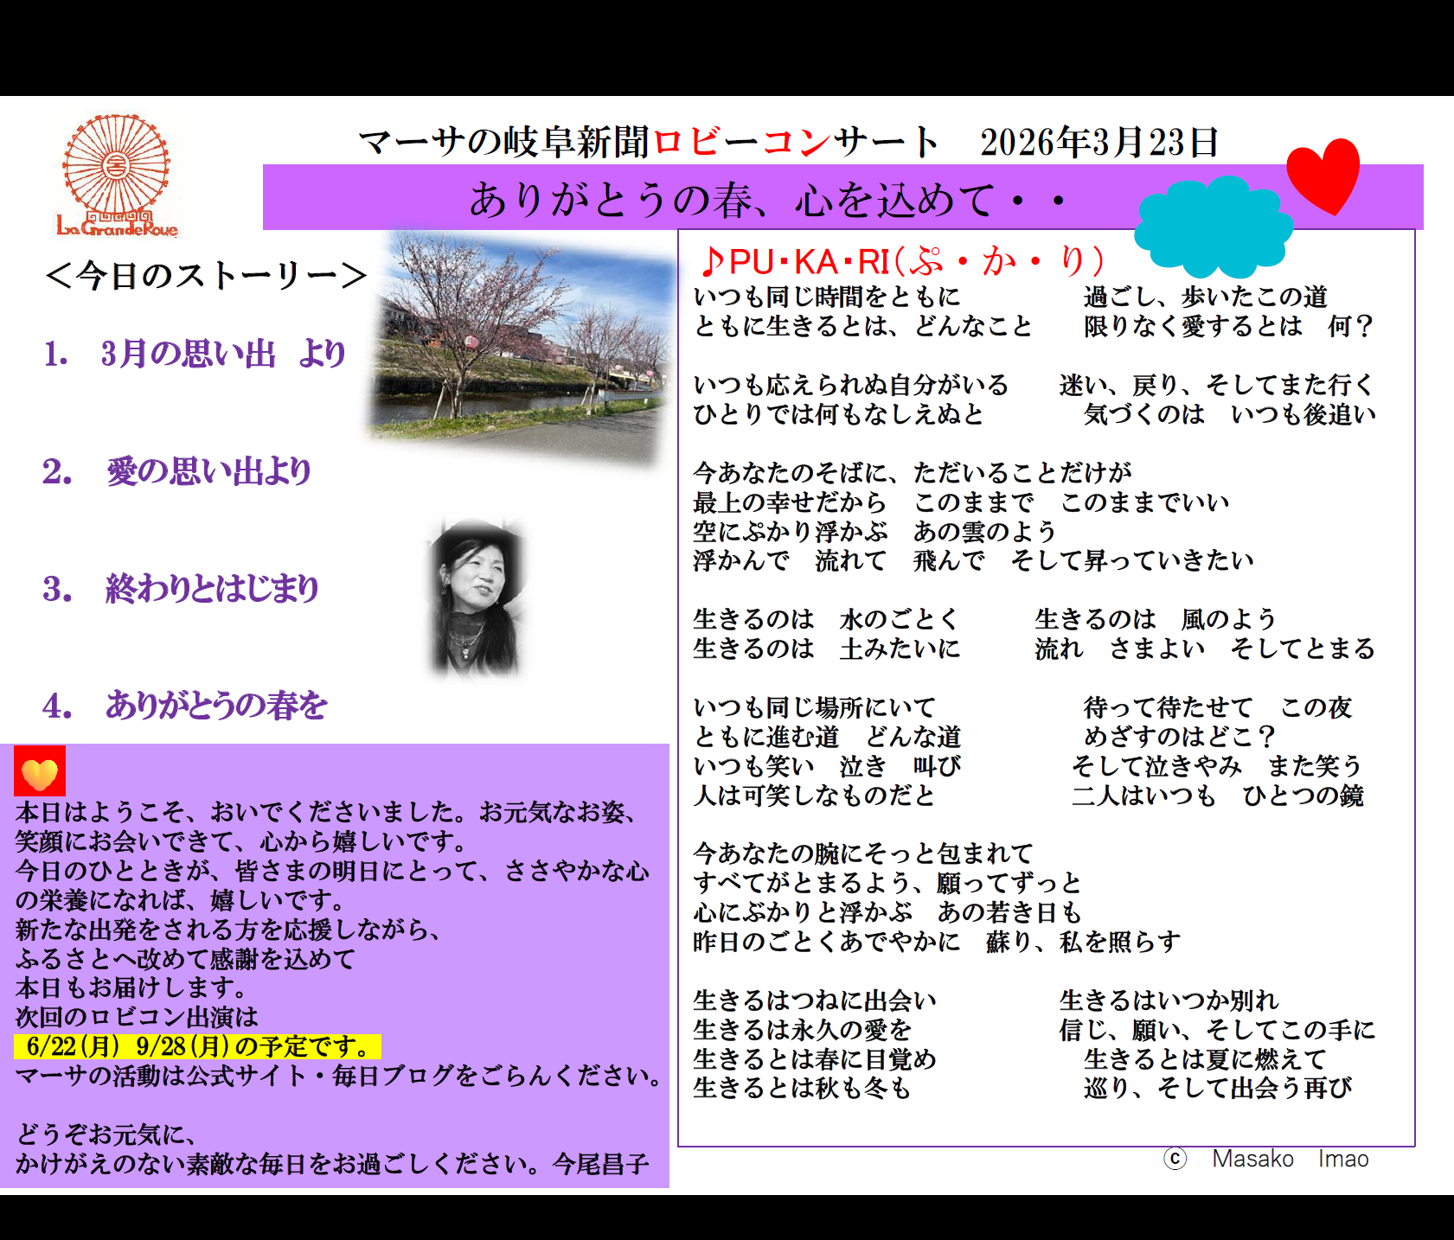Click the orange heart on red square

(x=40, y=771)
